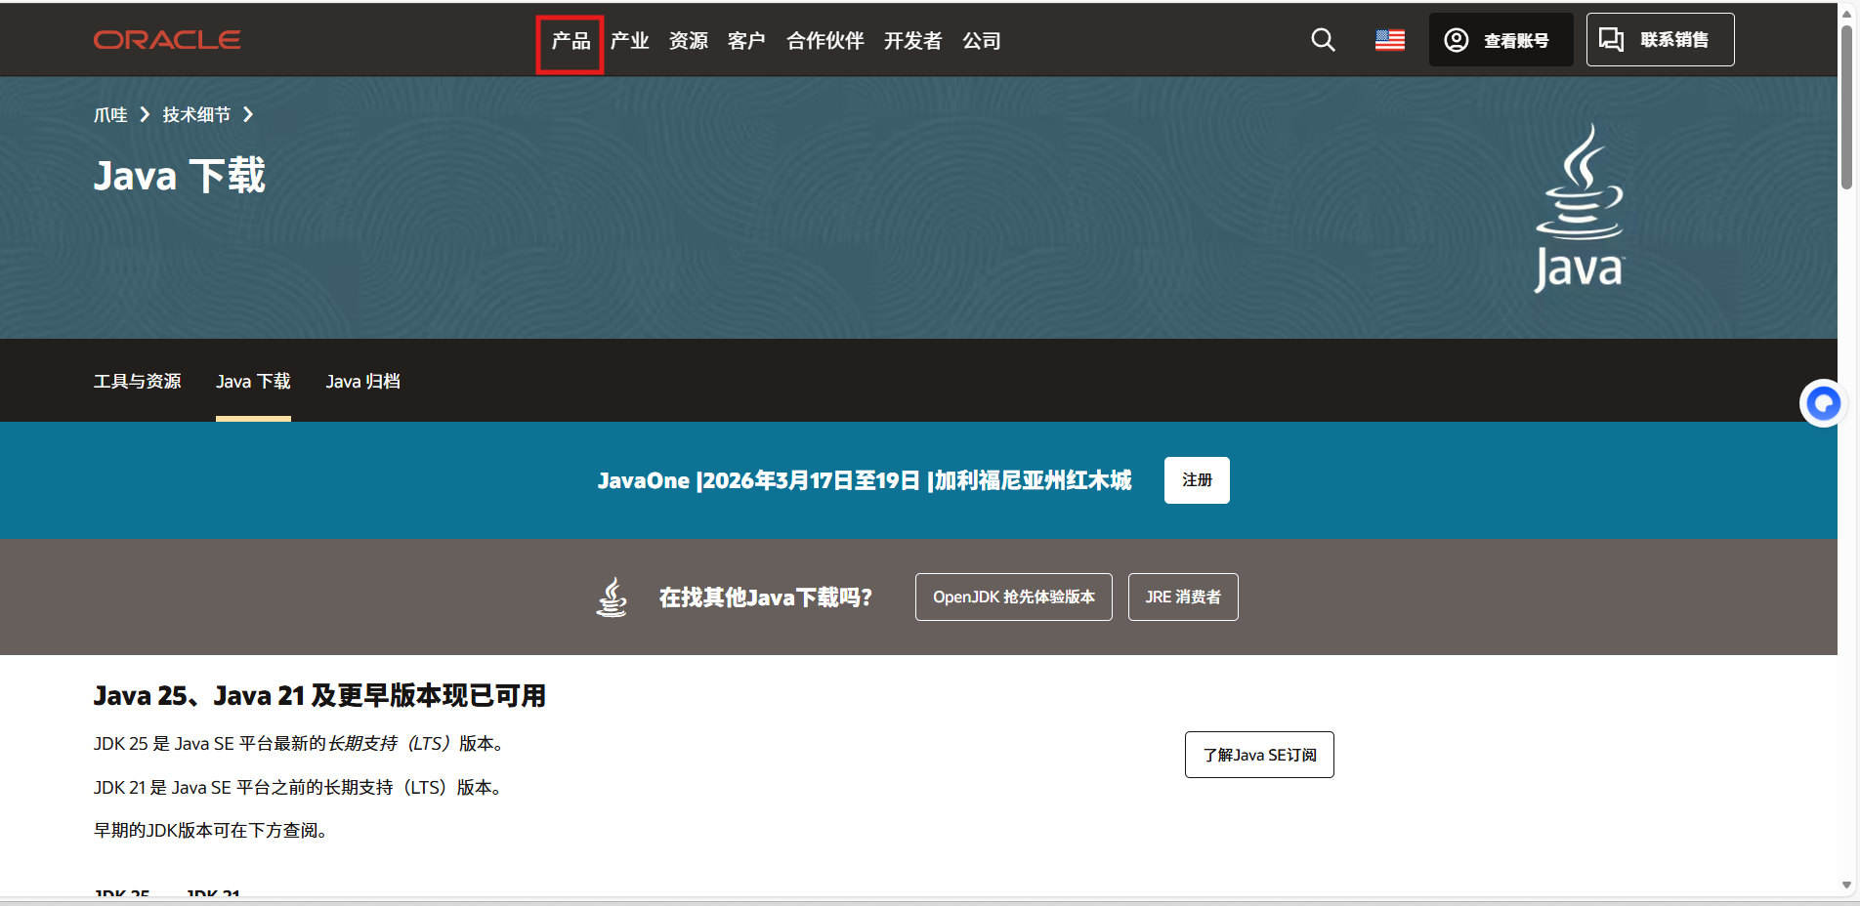Open the 合作伙伴 menu

click(x=824, y=41)
